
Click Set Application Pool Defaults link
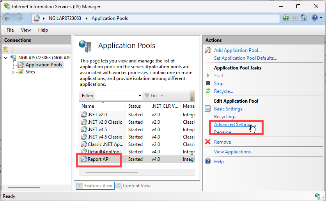246,58
